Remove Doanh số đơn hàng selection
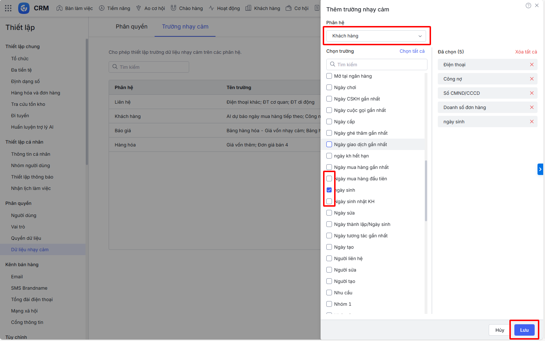The image size is (545, 341). point(531,107)
